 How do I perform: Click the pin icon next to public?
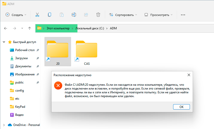38,82
